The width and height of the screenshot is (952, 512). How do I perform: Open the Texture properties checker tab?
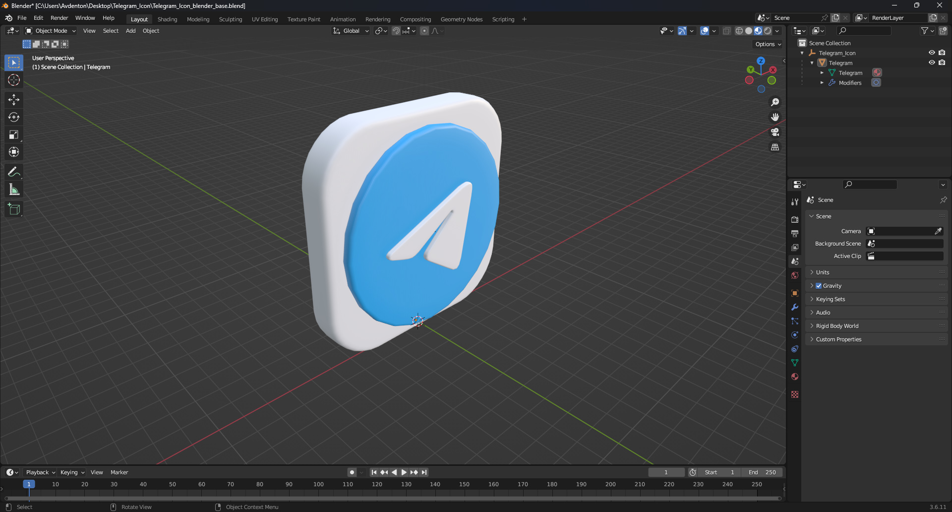(795, 394)
